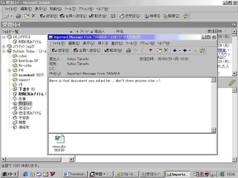Collapse the US_OFFICE tree node
Screen dimensions: 238x178
[x=4, y=37]
